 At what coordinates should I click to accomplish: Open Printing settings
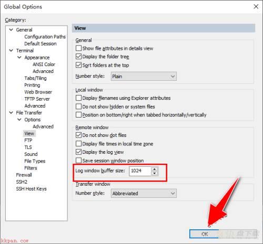pyautogui.click(x=32, y=85)
